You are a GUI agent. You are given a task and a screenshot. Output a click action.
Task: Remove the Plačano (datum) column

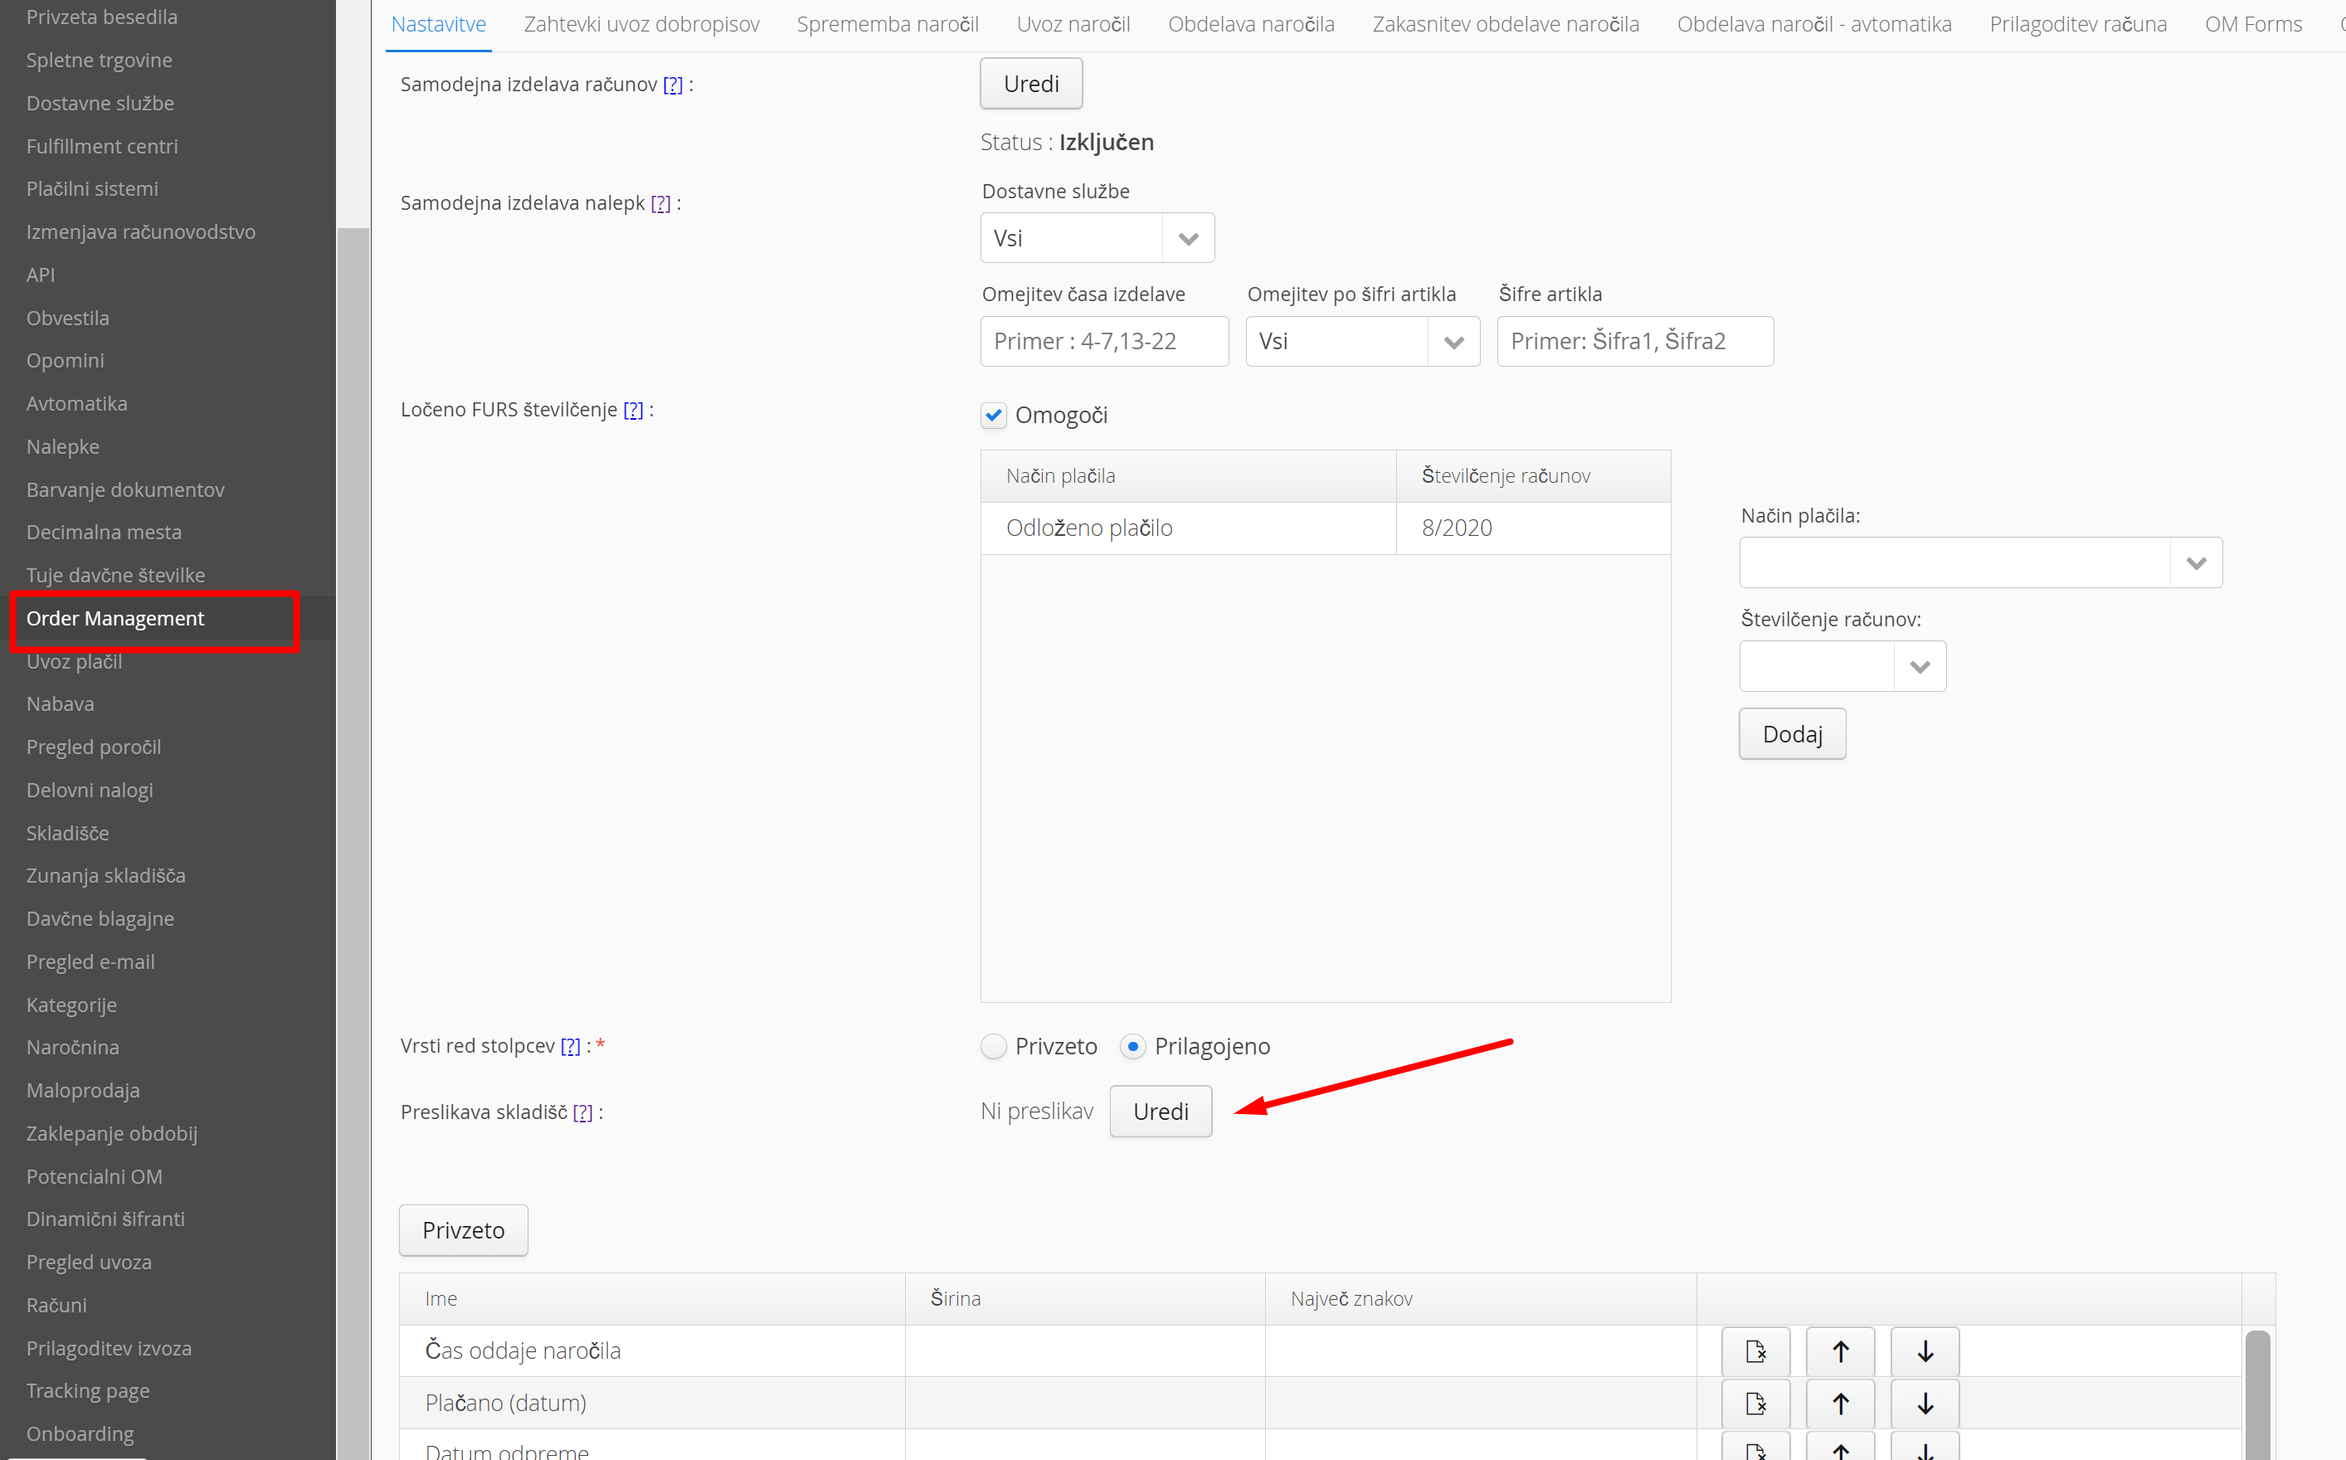tap(1755, 1403)
